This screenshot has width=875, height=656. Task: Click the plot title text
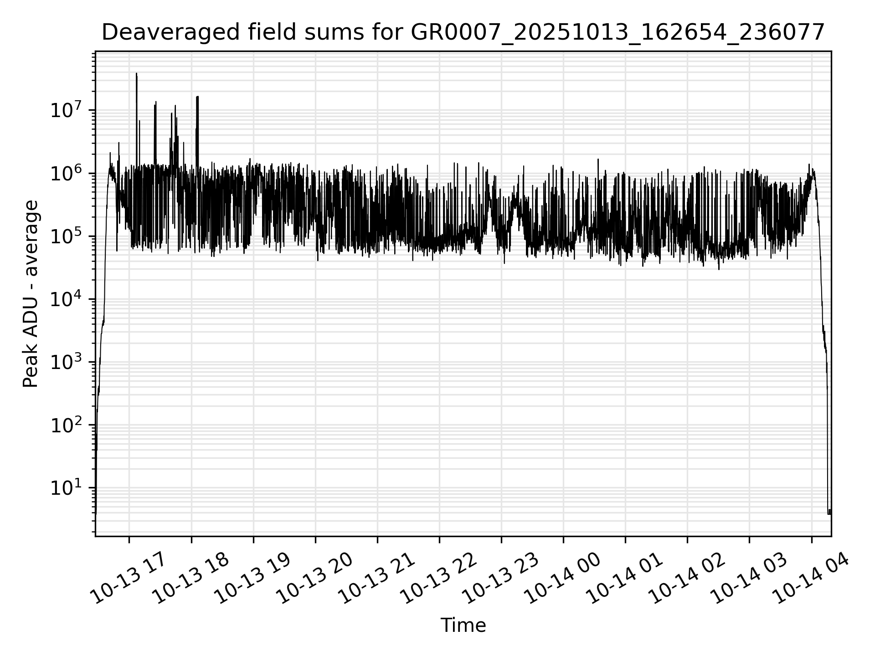(x=463, y=33)
